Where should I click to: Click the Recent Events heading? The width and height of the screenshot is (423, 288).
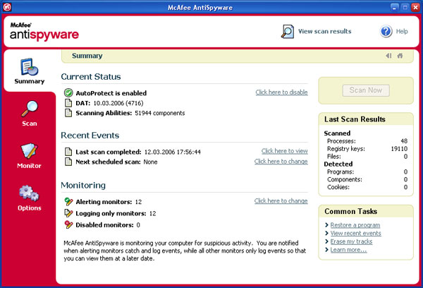tap(90, 136)
